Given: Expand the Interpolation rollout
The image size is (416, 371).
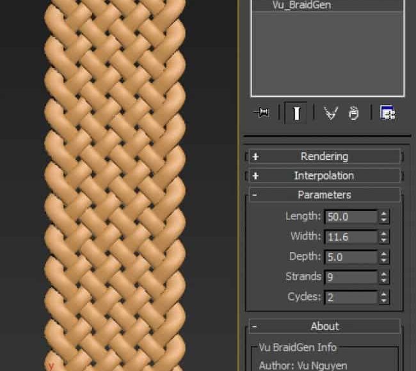Looking at the screenshot, I should [324, 175].
